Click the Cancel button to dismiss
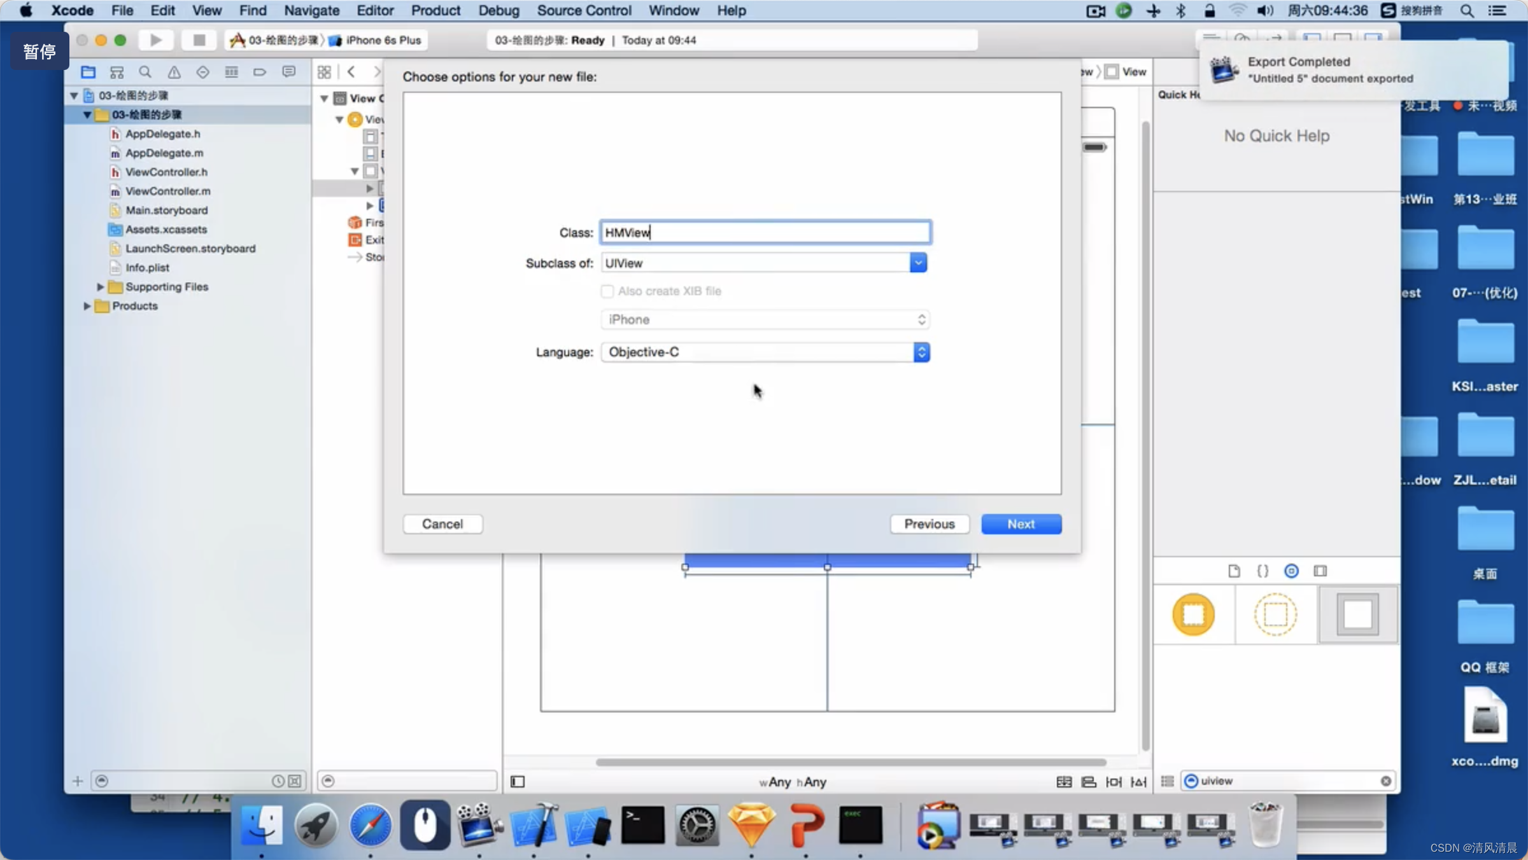Screen dimensions: 1528x860 (x=442, y=524)
